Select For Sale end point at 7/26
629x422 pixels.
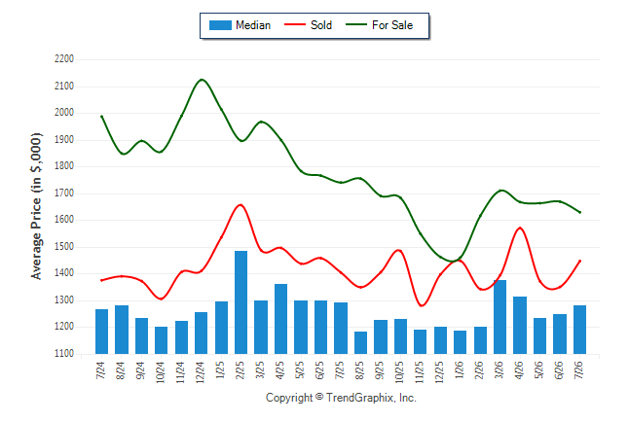579,212
